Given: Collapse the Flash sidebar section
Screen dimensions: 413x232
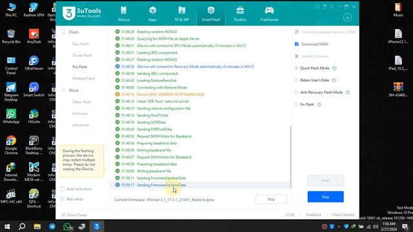Looking at the screenshot, I should (70, 32).
